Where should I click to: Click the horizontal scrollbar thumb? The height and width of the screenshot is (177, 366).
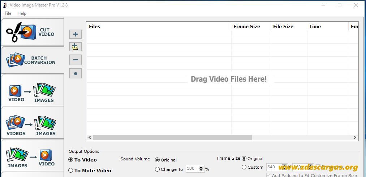click(x=172, y=138)
